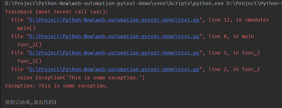Click the 'line 2, in func_1' text
This screenshot has height=108, width=282.
coord(234,69)
